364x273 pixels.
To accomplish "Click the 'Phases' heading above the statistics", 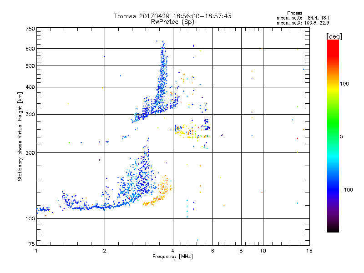I will tap(294, 13).
